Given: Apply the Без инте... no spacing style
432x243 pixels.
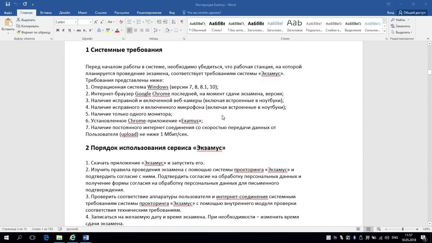Looking at the screenshot, I should 236,26.
